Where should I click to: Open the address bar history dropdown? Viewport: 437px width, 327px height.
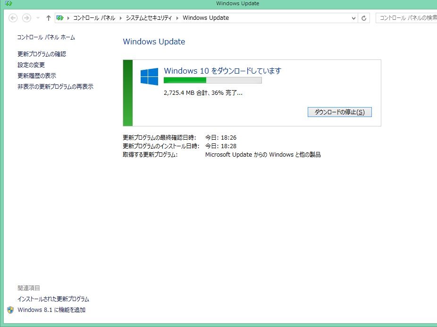tap(353, 18)
